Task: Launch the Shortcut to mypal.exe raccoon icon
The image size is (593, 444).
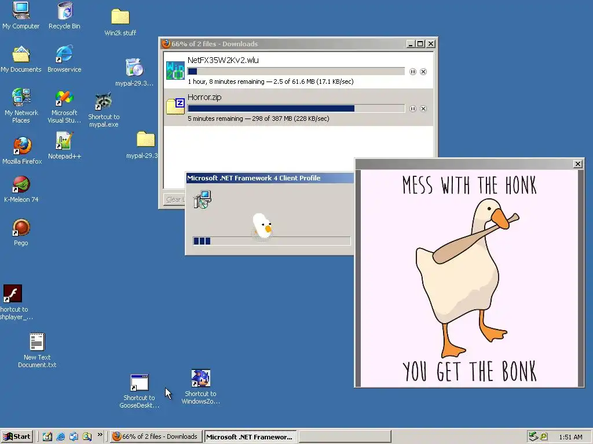Action: tap(103, 101)
